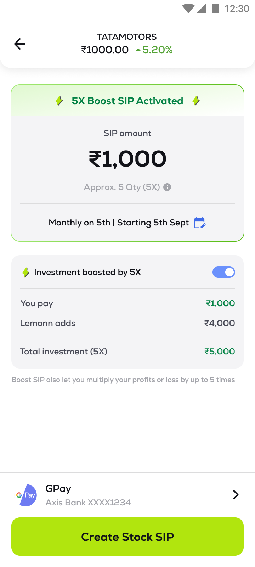Tap the 5X Boost SIP Activated banner
The height and width of the screenshot is (567, 255).
pyautogui.click(x=127, y=101)
